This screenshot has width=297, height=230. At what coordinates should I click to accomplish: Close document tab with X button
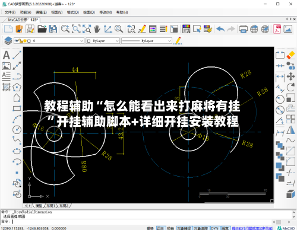point(294,19)
